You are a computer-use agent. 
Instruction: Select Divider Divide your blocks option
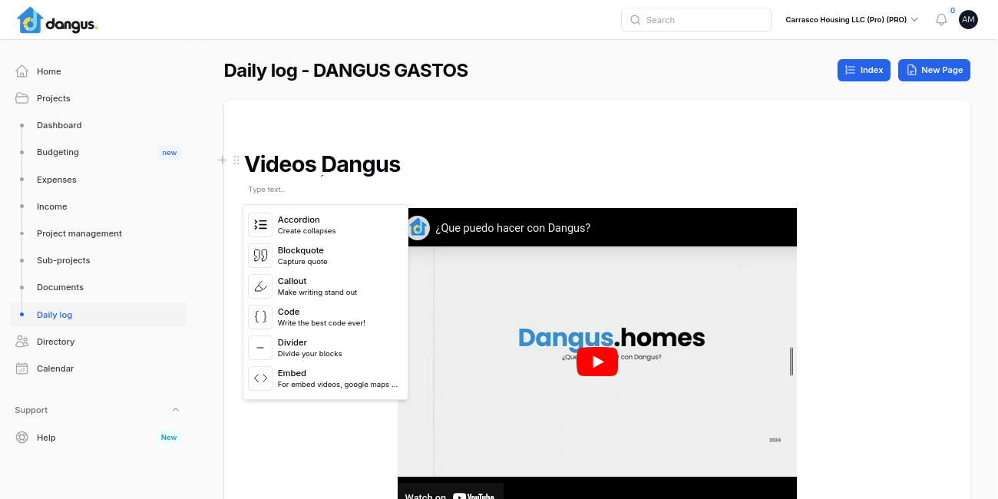coord(326,348)
